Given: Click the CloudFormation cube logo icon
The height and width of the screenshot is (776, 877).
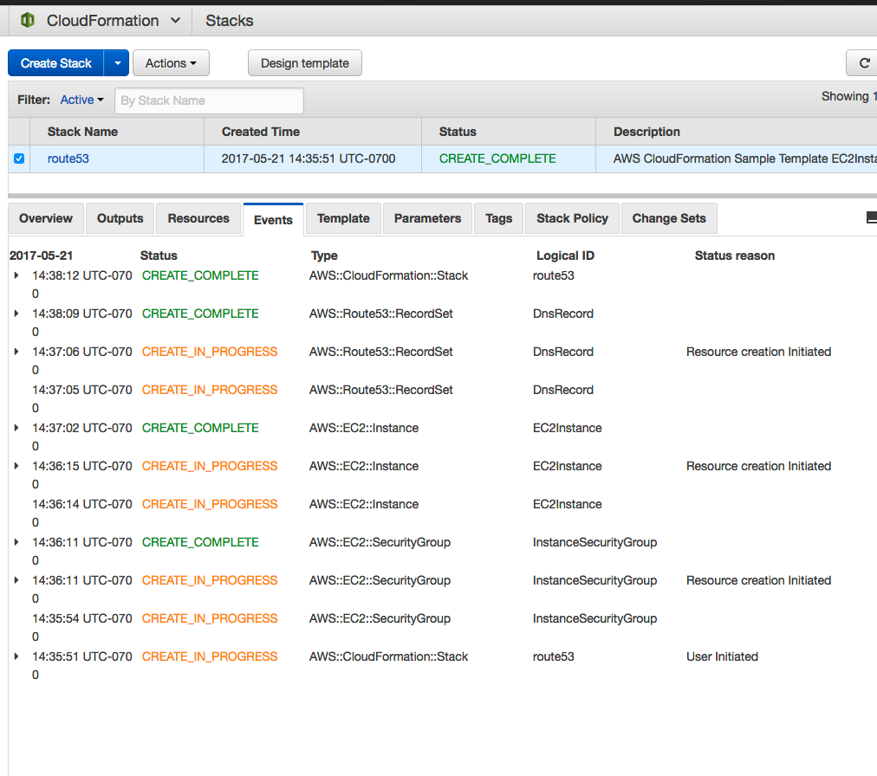Looking at the screenshot, I should coord(28,21).
